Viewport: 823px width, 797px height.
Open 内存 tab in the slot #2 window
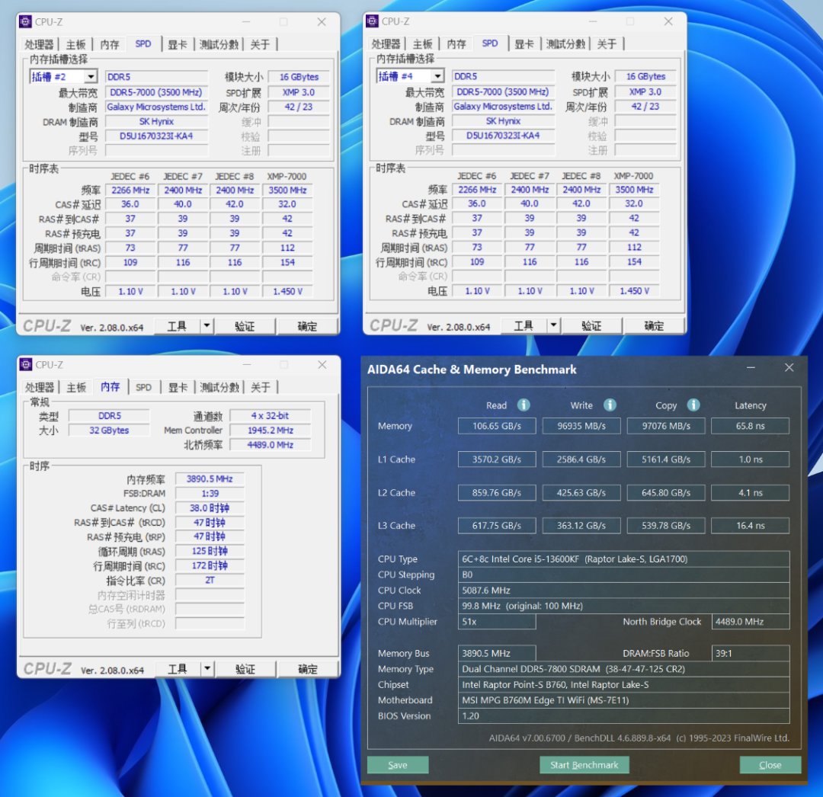(x=110, y=45)
